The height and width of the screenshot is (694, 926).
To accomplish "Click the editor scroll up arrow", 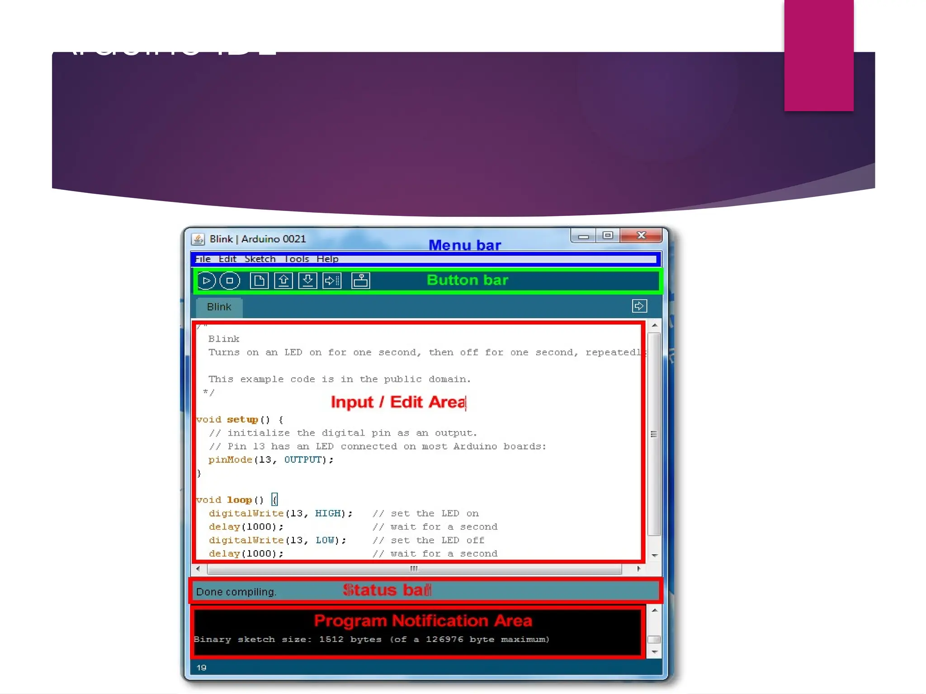I will coord(654,325).
